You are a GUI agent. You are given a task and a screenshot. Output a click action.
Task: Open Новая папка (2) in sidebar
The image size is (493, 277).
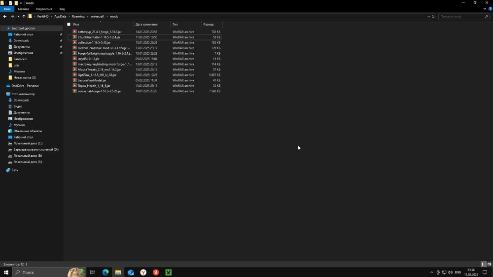25,77
